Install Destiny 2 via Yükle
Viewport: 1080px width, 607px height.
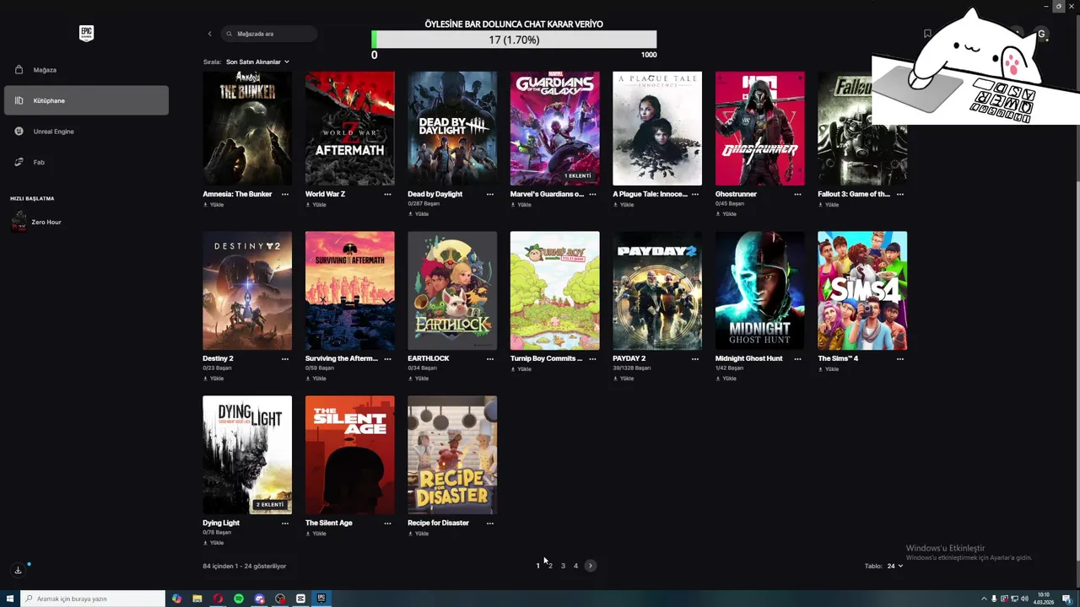(213, 378)
